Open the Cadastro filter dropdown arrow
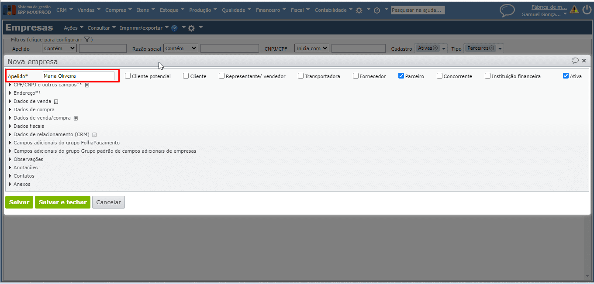594x284 pixels. coord(444,49)
